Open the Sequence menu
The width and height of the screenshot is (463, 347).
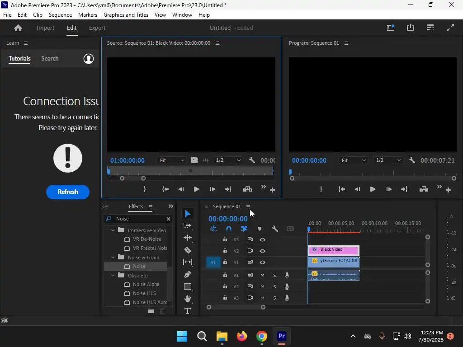(x=60, y=15)
